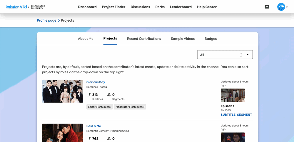Click the Editor (Portuguese) role tag

click(100, 107)
